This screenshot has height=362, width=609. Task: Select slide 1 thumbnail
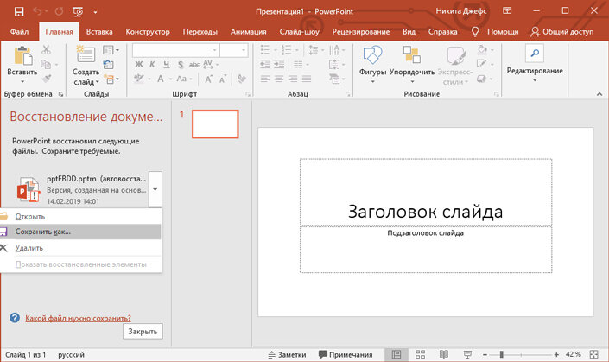[215, 124]
